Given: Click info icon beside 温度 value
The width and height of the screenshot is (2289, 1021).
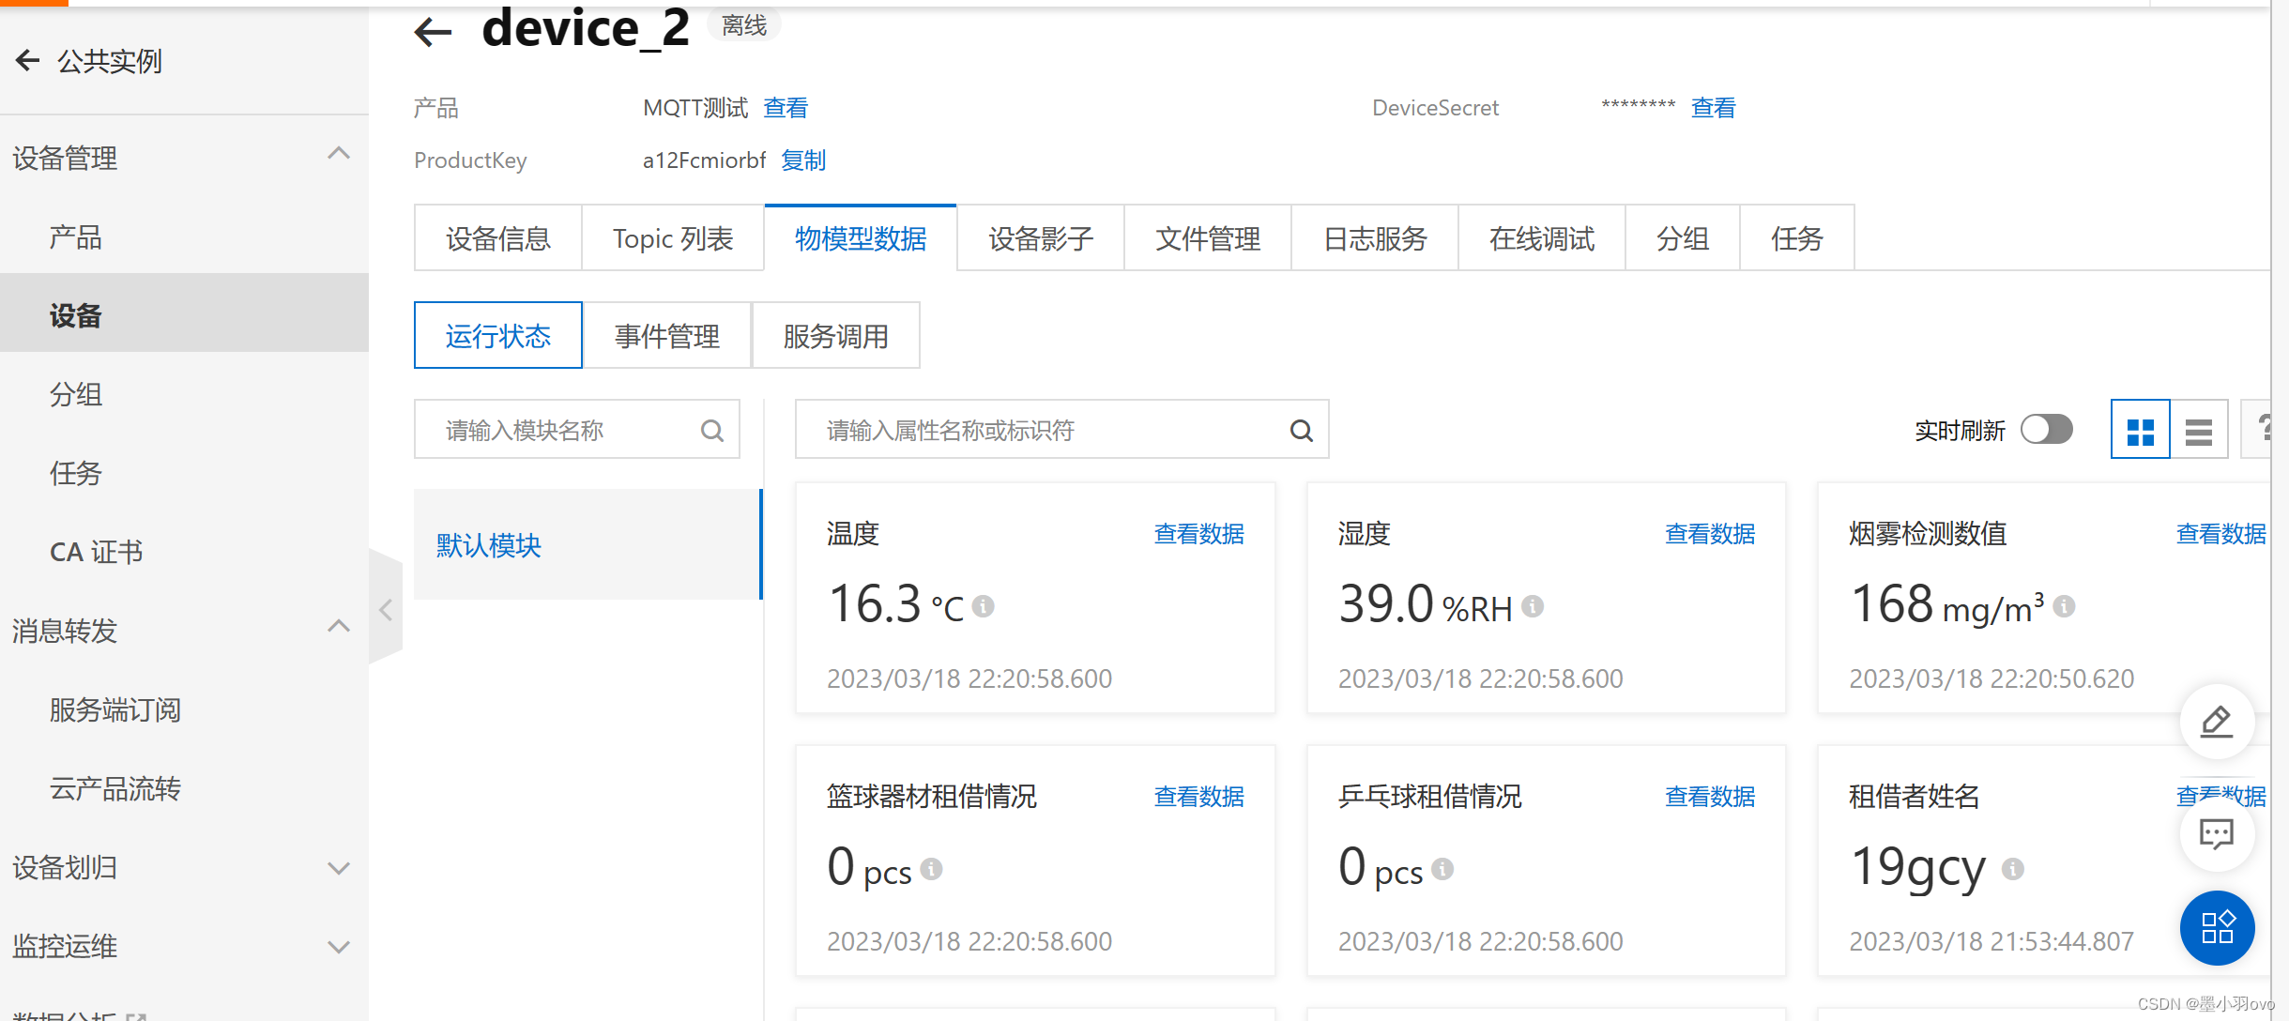Looking at the screenshot, I should [x=984, y=606].
